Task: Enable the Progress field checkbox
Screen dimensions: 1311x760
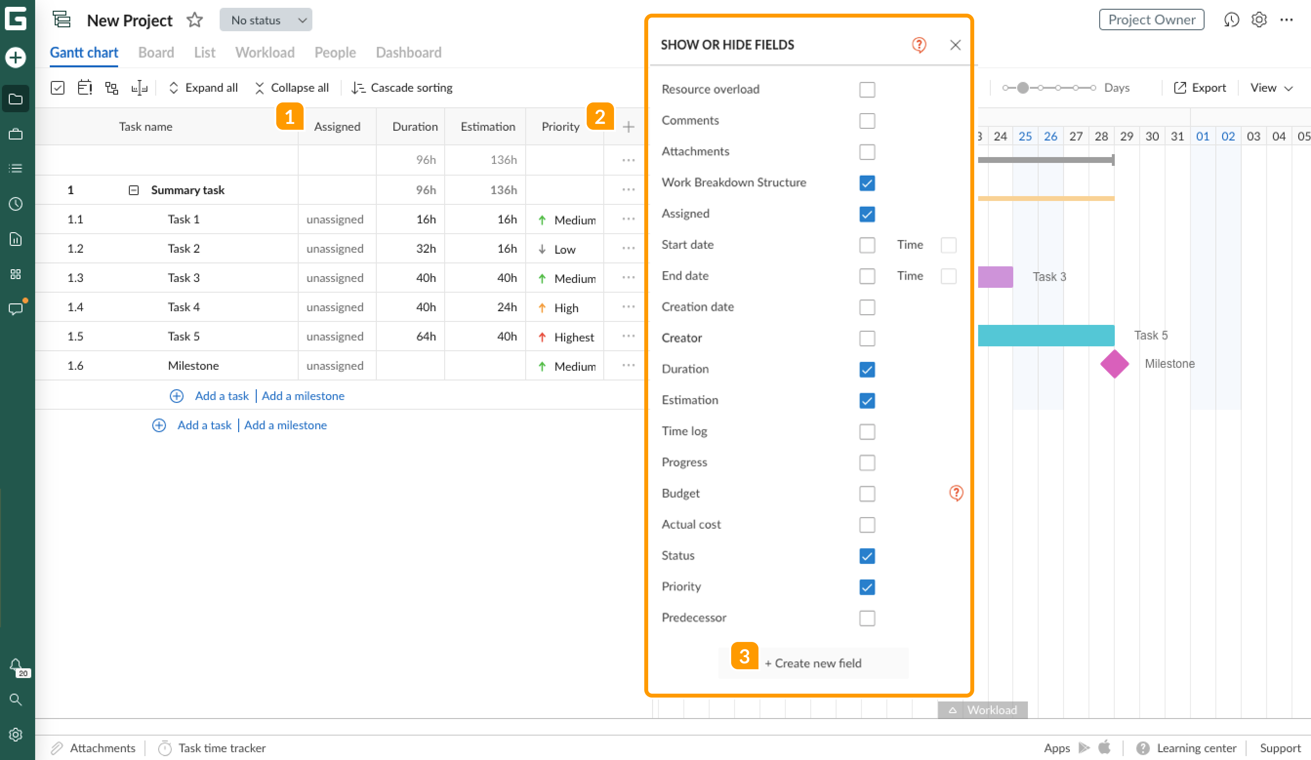Action: (x=867, y=462)
